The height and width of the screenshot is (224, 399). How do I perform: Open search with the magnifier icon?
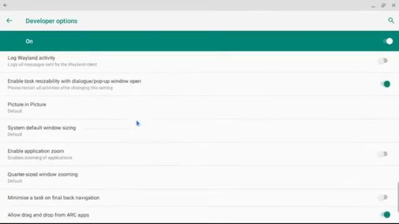pyautogui.click(x=391, y=21)
